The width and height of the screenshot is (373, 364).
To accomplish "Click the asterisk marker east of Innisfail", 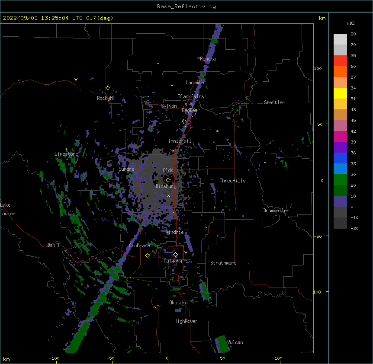I will click(x=217, y=131).
